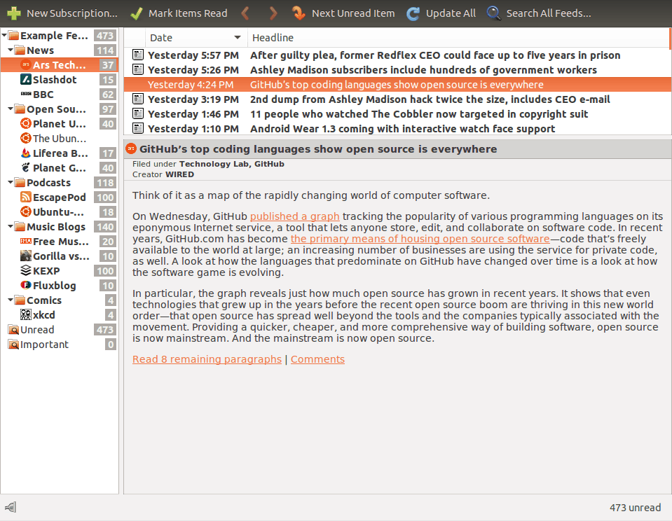Click the Ars Tech unread count 37
Viewport: 672px width, 521px height.
(x=108, y=64)
